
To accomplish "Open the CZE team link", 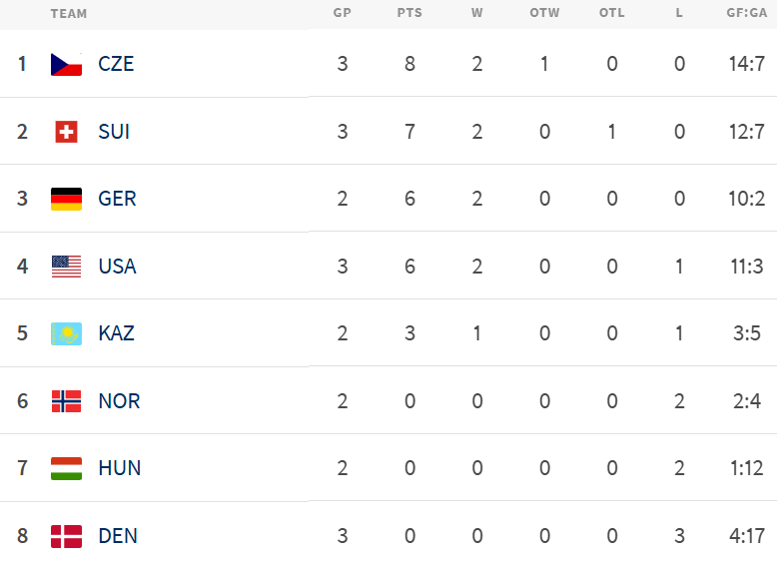I will click(116, 64).
